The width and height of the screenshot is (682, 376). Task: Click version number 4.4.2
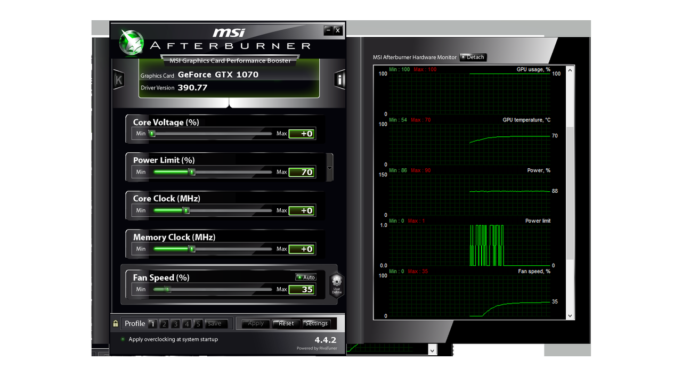click(325, 340)
